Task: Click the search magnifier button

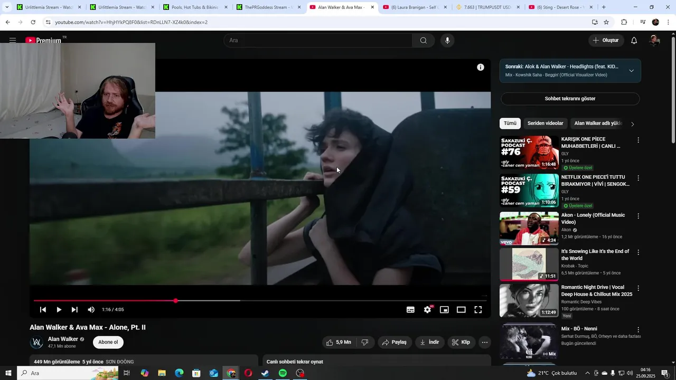Action: [x=423, y=40]
